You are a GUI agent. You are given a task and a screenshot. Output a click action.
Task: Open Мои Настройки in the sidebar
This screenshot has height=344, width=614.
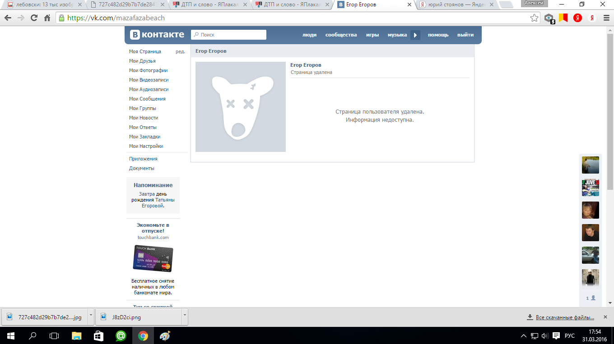[x=146, y=146]
